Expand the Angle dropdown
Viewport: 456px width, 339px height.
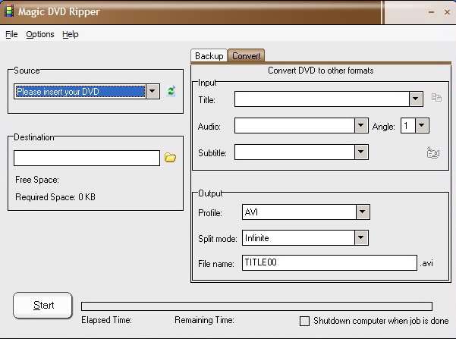(x=422, y=126)
